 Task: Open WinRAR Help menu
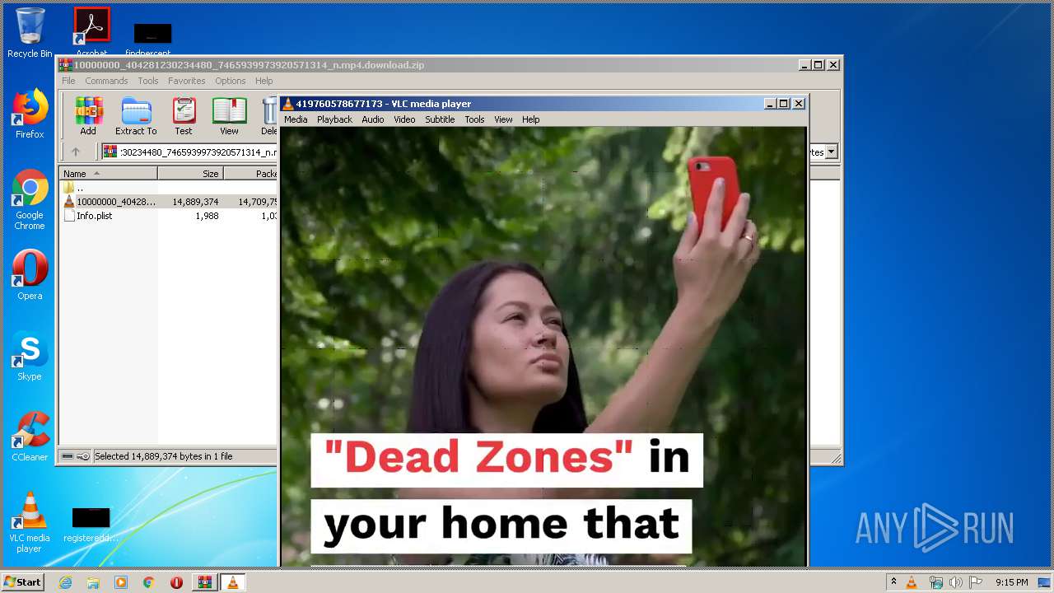[263, 81]
